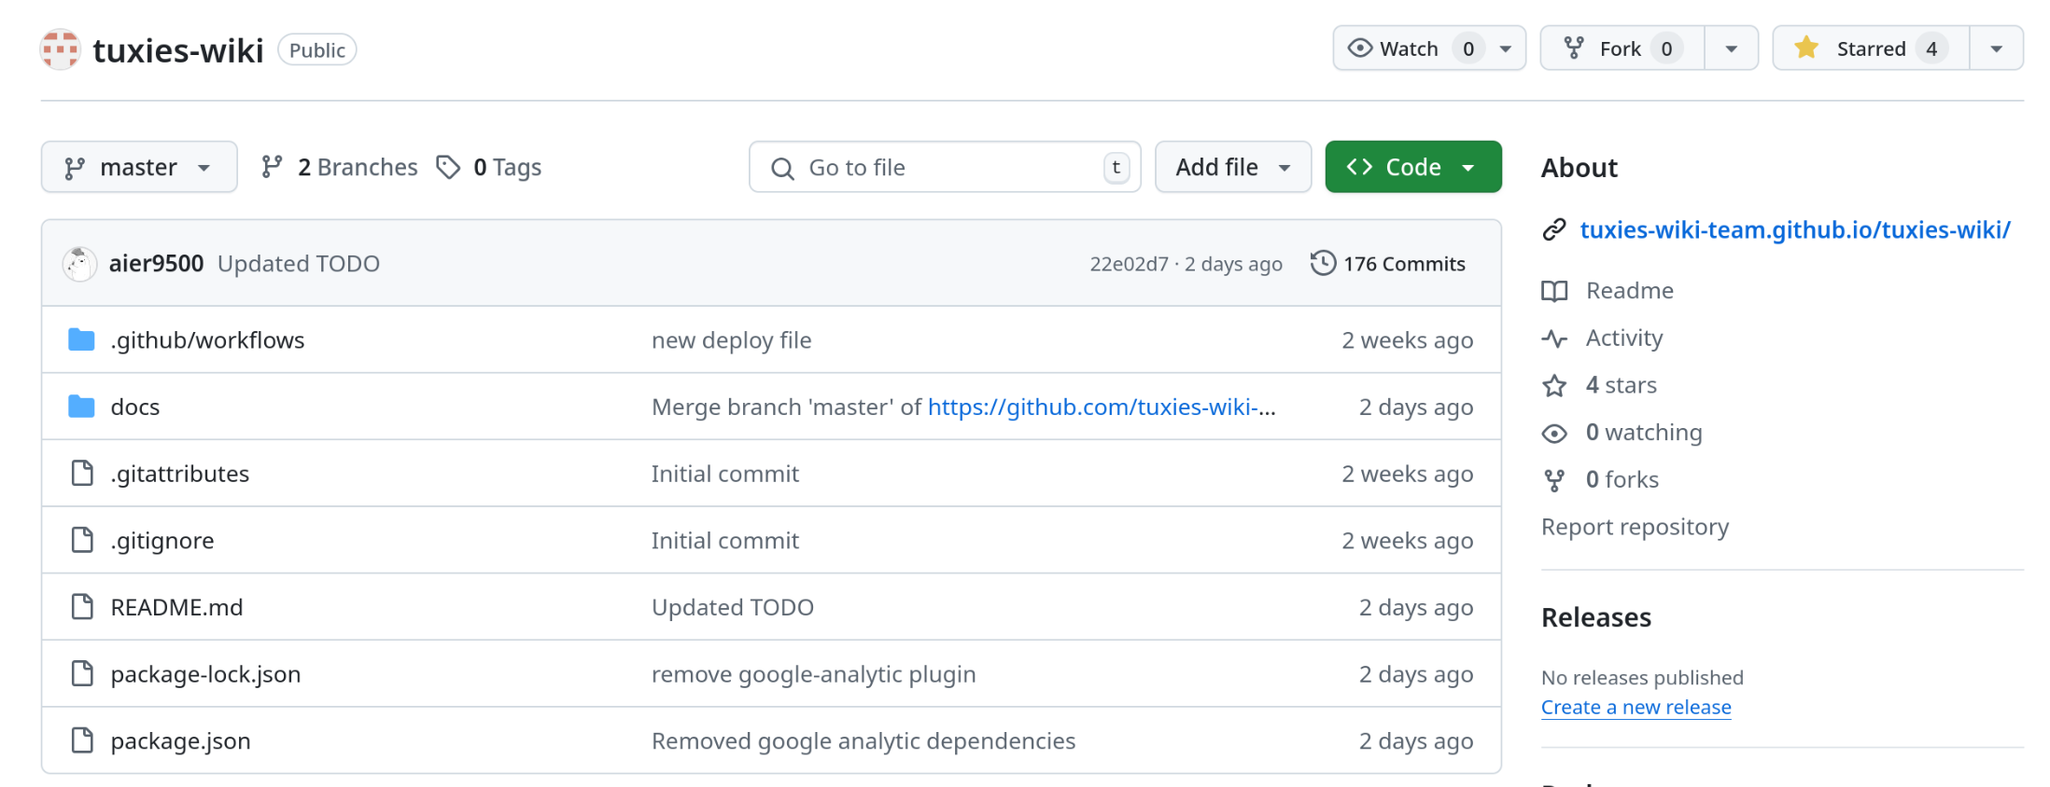Click the README.md file icon

pos(82,607)
